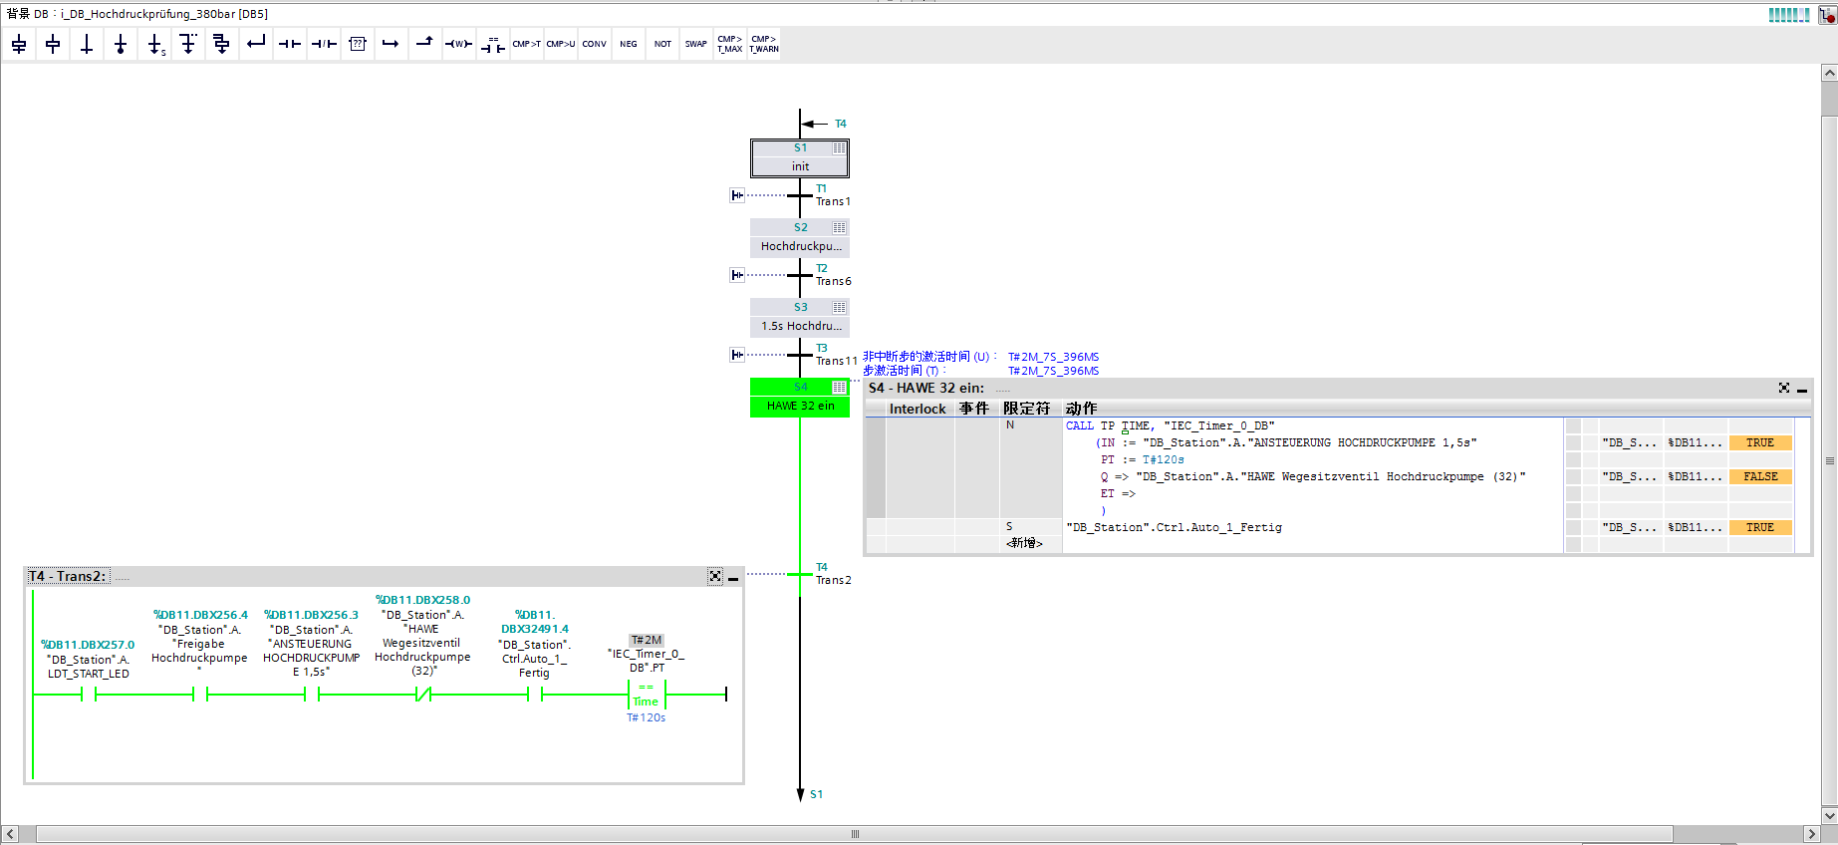Click the first toolbar icon, step and transition

point(19,44)
